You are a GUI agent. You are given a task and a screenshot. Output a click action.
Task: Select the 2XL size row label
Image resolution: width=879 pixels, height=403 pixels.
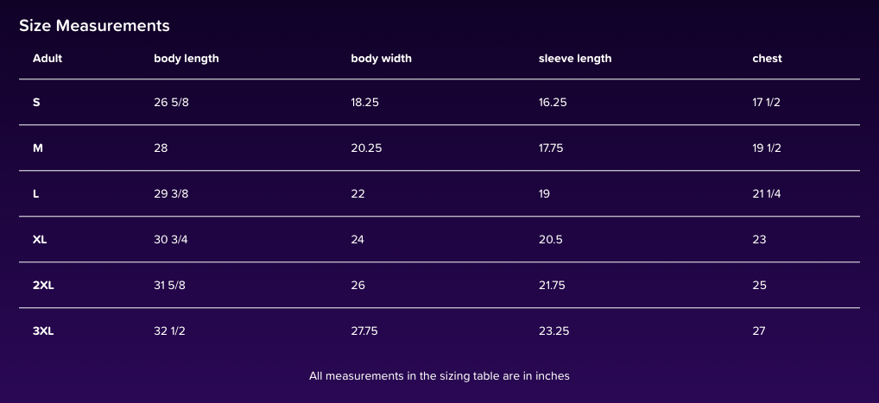click(43, 285)
